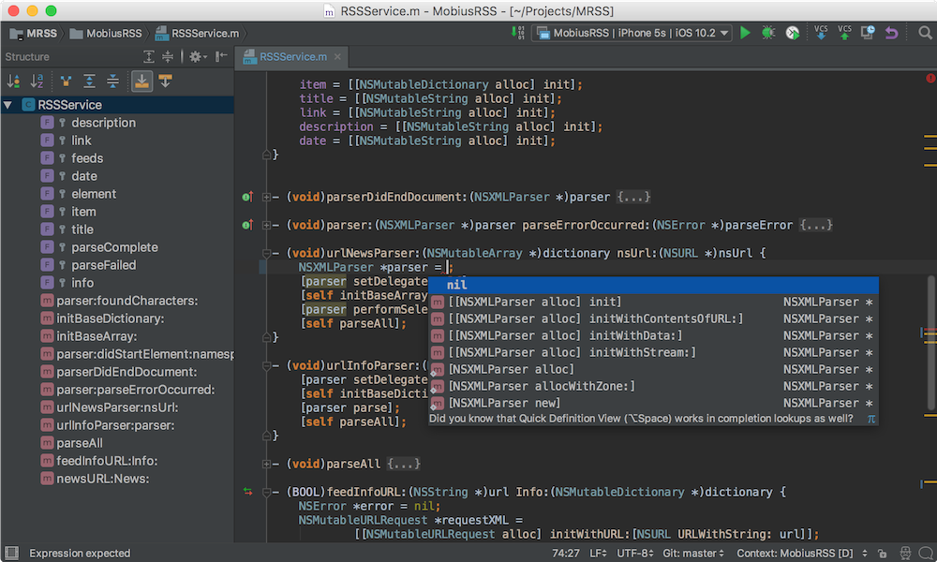Viewport: 937px width, 562px height.
Task: Open the MobiusRSS iPhone 5s run configuration dropdown
Action: pyautogui.click(x=631, y=33)
